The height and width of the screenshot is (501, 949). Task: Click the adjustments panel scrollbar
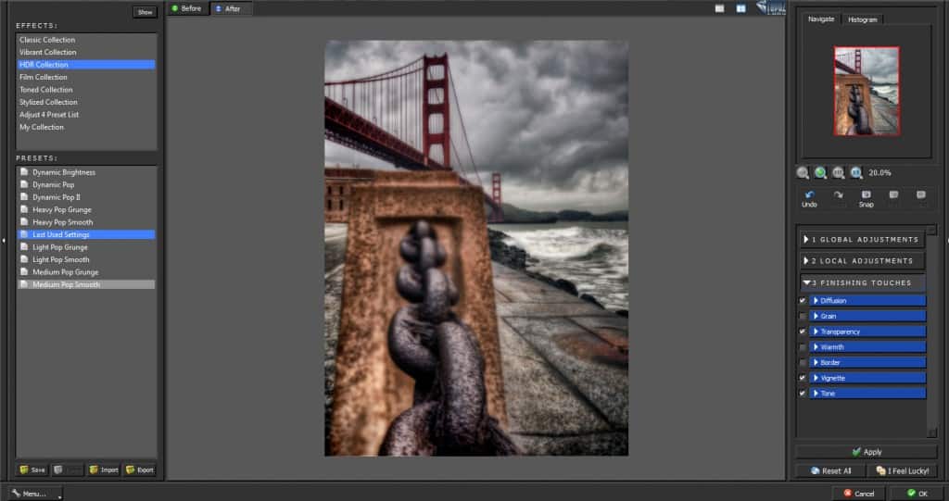point(931,331)
